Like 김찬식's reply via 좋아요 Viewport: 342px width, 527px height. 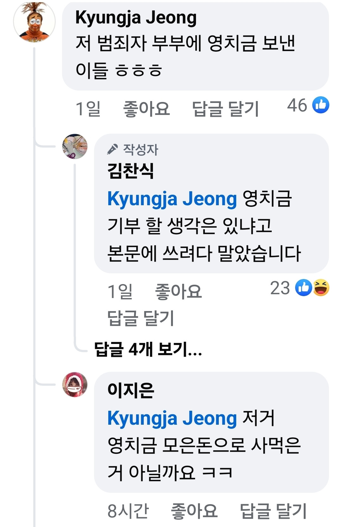(x=178, y=291)
